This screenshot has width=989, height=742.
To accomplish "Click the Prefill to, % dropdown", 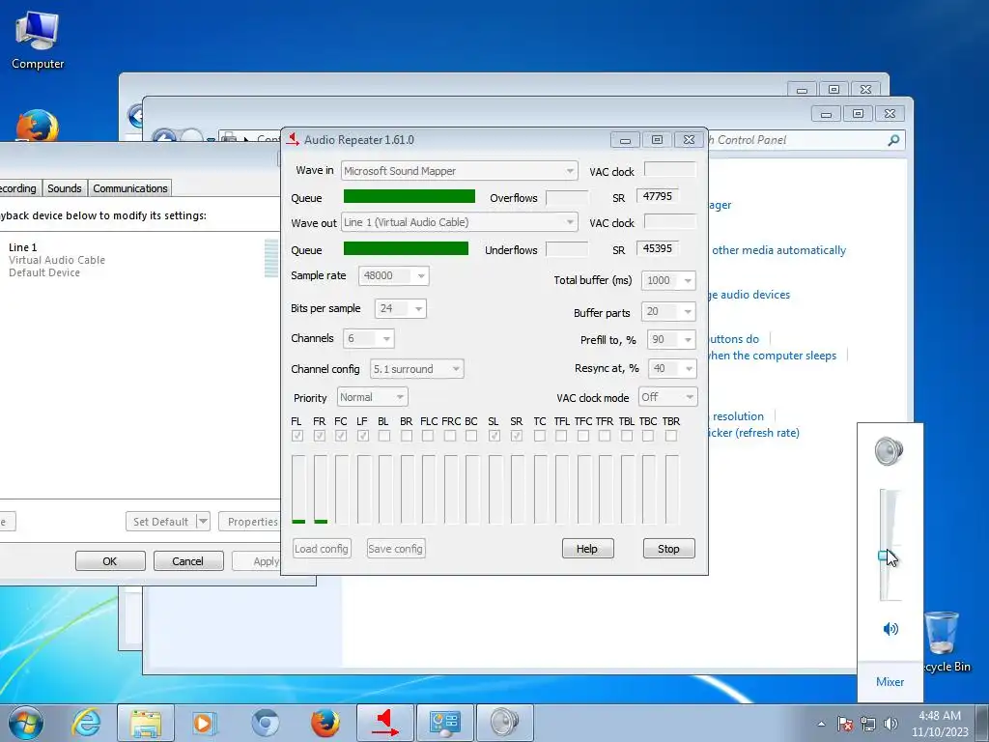I will point(671,339).
